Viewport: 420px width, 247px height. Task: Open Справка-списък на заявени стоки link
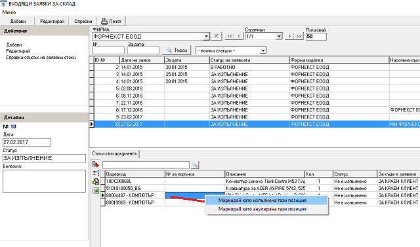tap(41, 58)
